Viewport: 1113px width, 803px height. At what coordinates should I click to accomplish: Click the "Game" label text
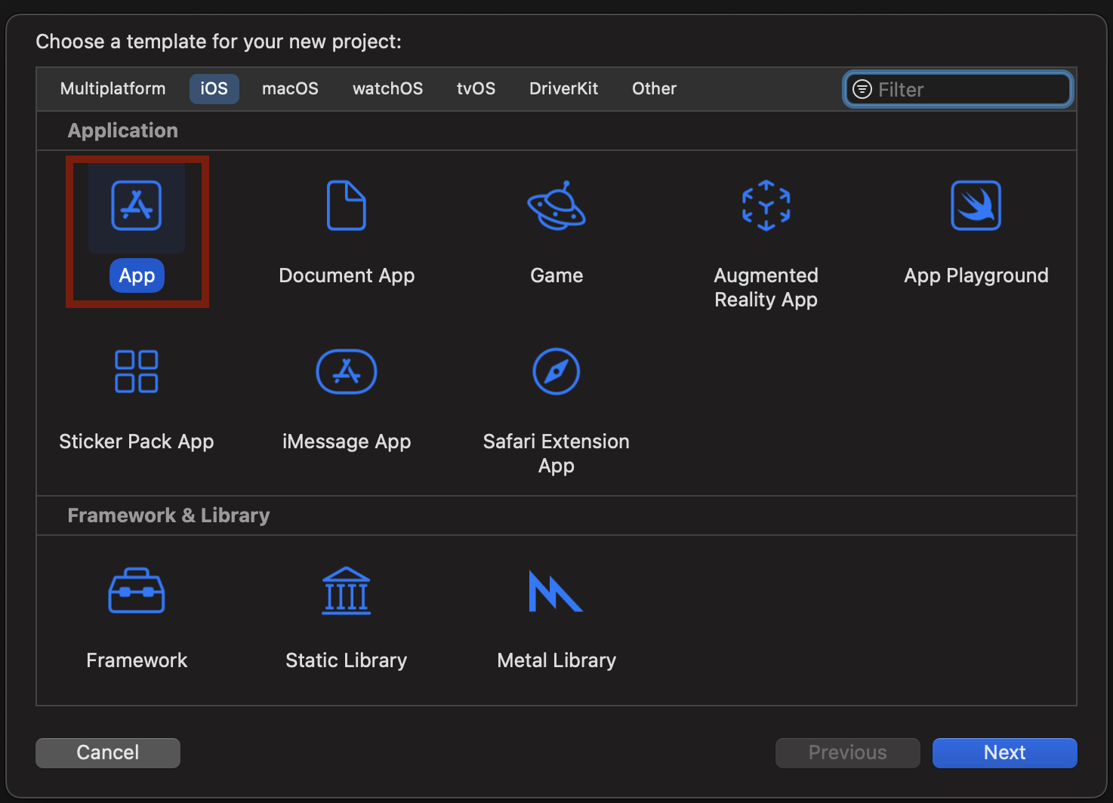point(556,276)
